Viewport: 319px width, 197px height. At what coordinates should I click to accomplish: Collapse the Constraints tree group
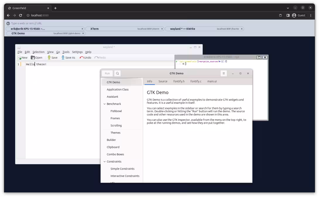coord(104,162)
